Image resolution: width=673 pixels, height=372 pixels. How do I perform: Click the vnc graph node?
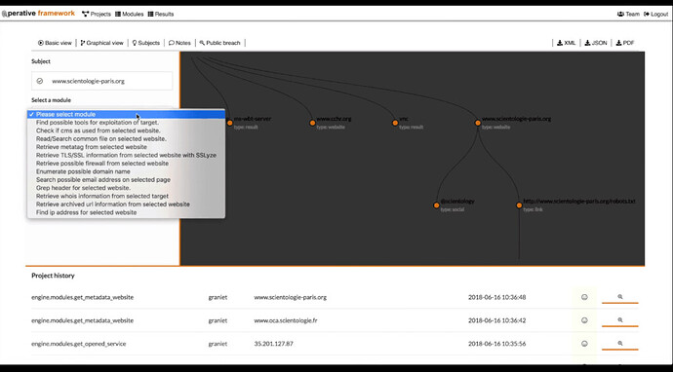(395, 123)
